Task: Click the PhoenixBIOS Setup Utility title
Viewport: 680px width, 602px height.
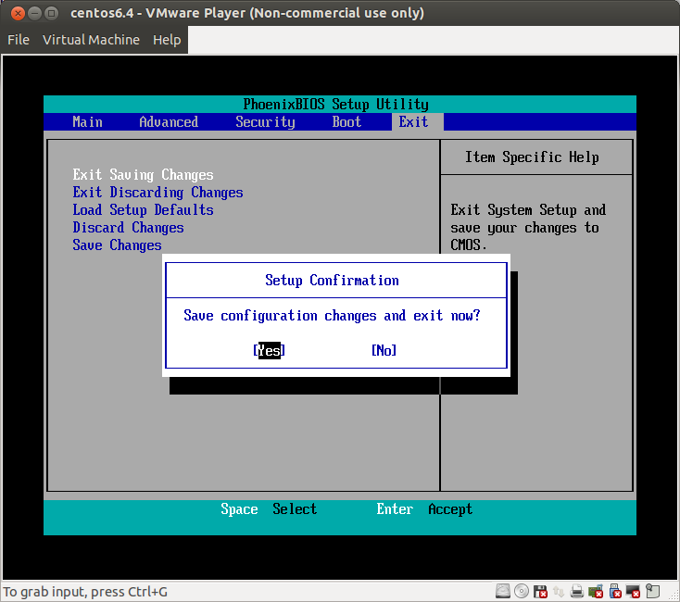Action: [x=335, y=104]
